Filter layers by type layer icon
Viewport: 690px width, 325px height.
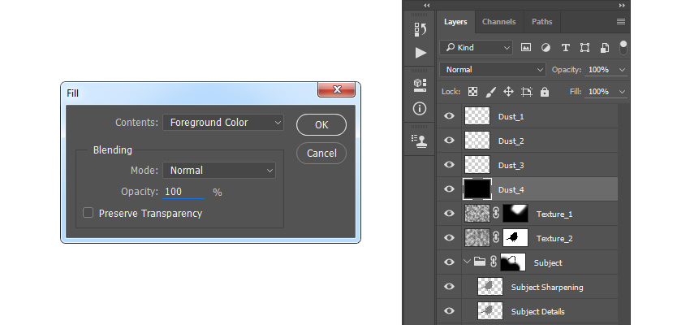point(566,48)
